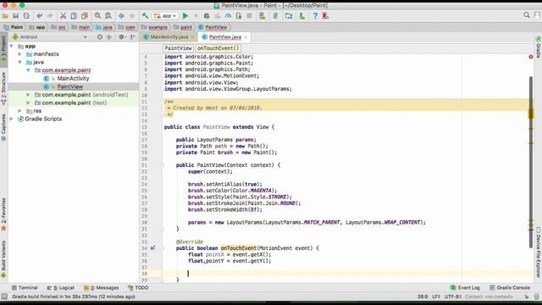The width and height of the screenshot is (542, 305).
Task: Expand com.example.paint (androidTest) package
Action: click(x=28, y=94)
